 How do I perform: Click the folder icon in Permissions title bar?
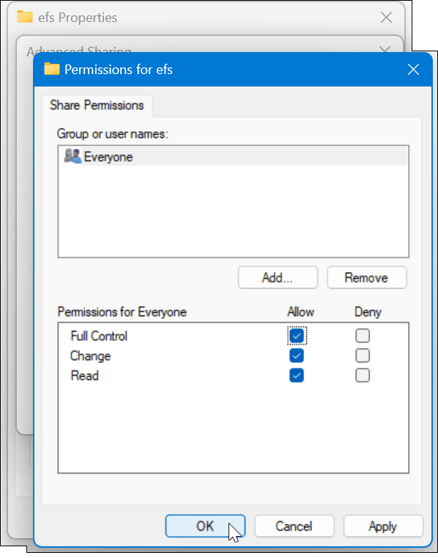[x=51, y=69]
